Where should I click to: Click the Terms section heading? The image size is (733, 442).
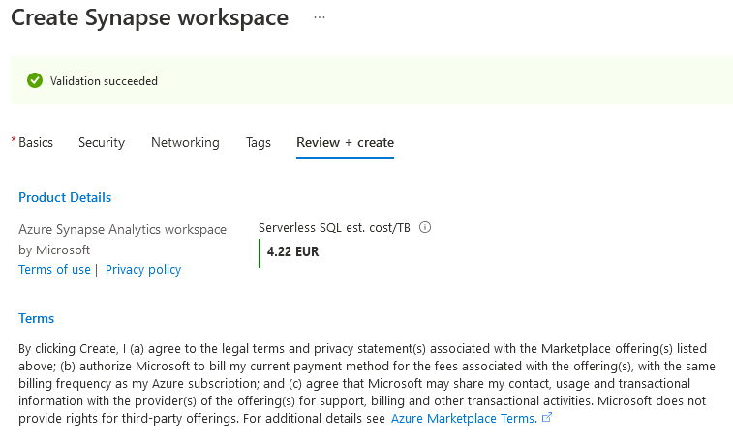pos(37,319)
